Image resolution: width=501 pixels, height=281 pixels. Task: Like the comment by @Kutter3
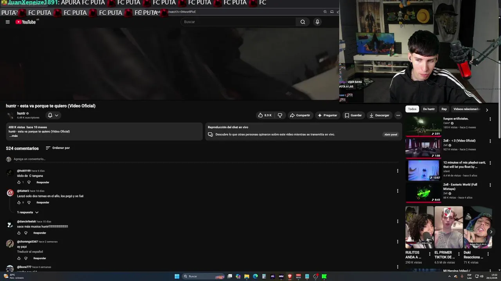(x=19, y=203)
